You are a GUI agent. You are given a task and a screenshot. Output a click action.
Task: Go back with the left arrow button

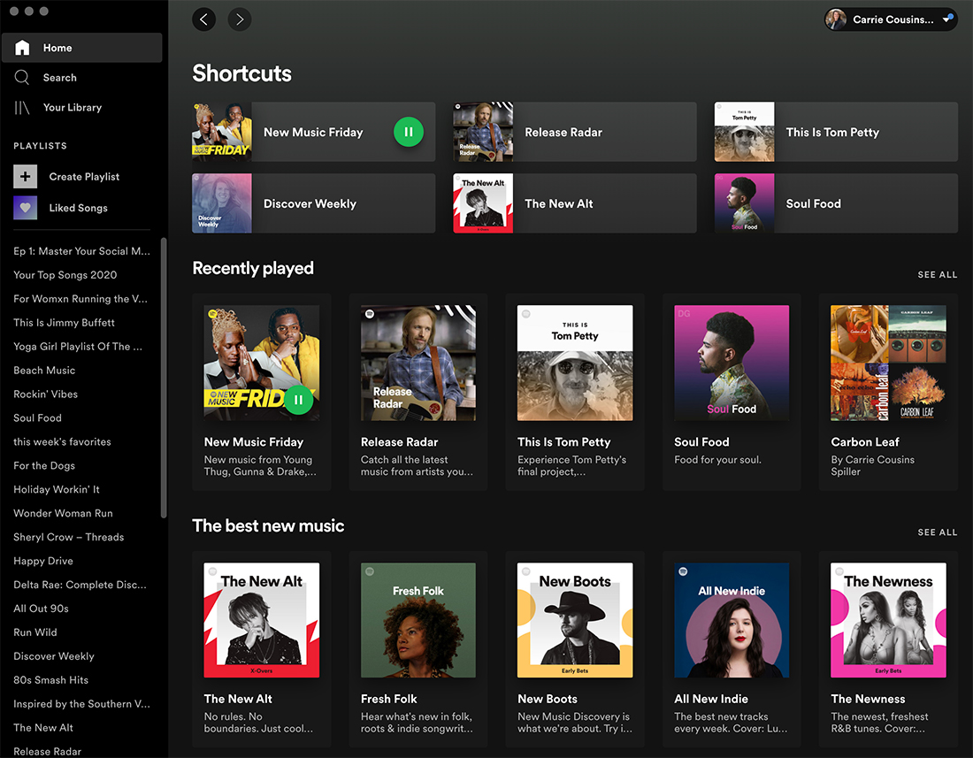tap(203, 19)
